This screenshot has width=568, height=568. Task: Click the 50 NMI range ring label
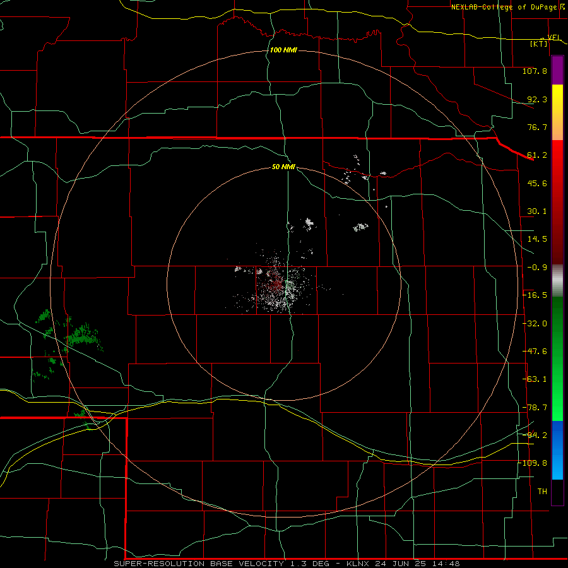coord(283,167)
